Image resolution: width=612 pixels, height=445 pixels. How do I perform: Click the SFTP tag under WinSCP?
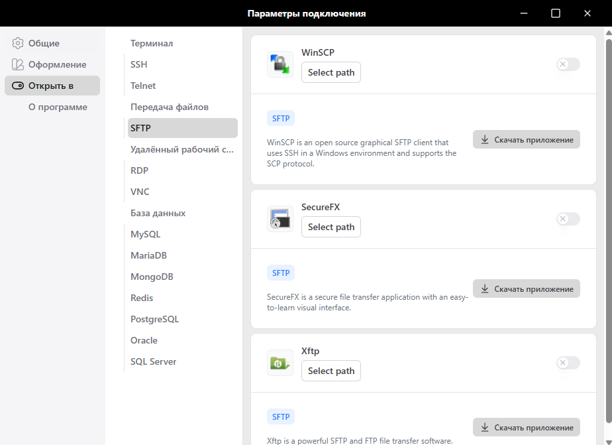coord(281,119)
